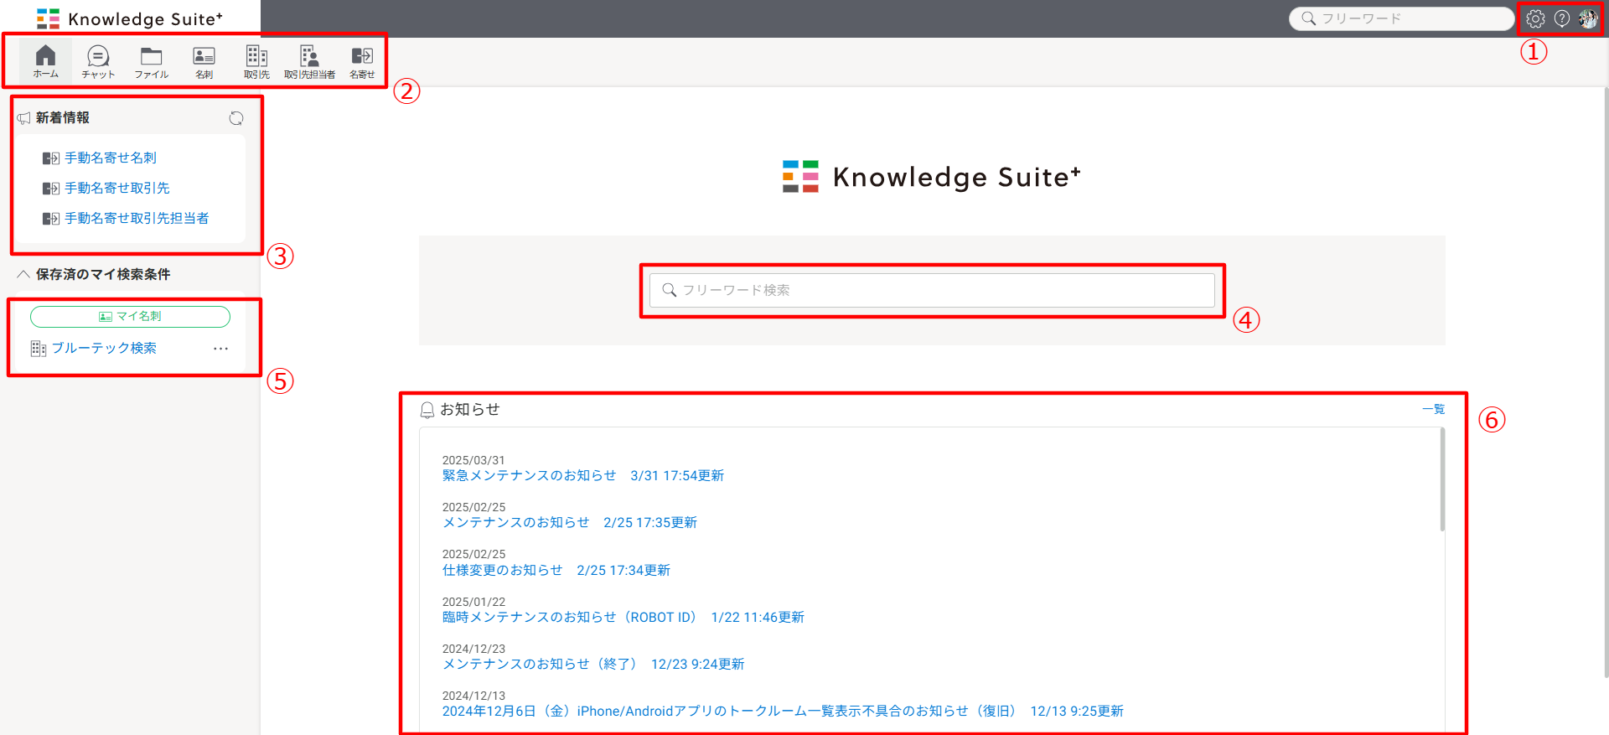Focus the フリーワード検索 input field

(932, 290)
